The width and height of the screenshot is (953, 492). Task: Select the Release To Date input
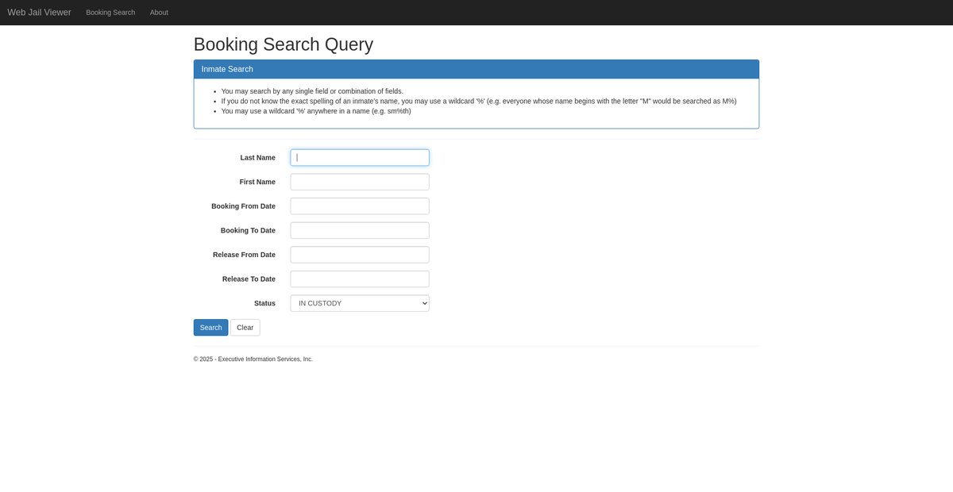coord(360,279)
